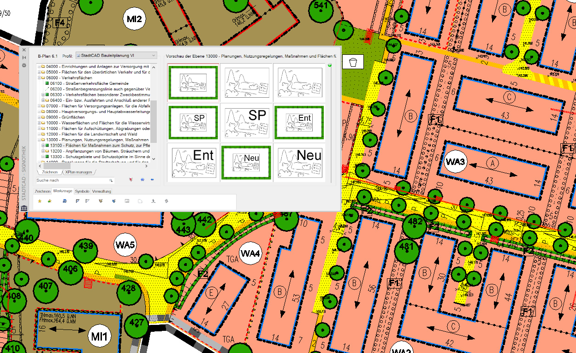Click the search magnifier icon in Suche field
The width and height of the screenshot is (576, 353).
pyautogui.click(x=111, y=181)
